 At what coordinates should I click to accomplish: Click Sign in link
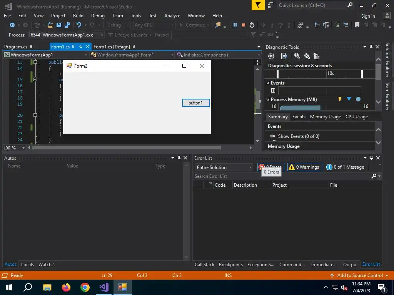[x=368, y=16]
